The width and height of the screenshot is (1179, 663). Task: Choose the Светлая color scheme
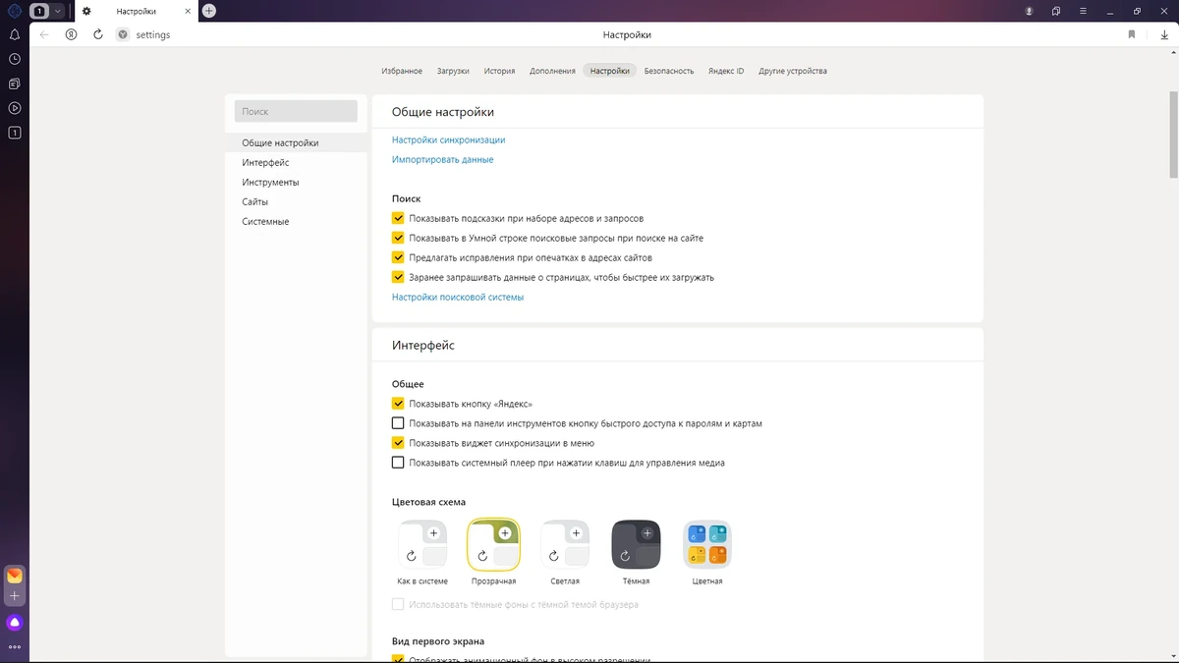pyautogui.click(x=565, y=544)
